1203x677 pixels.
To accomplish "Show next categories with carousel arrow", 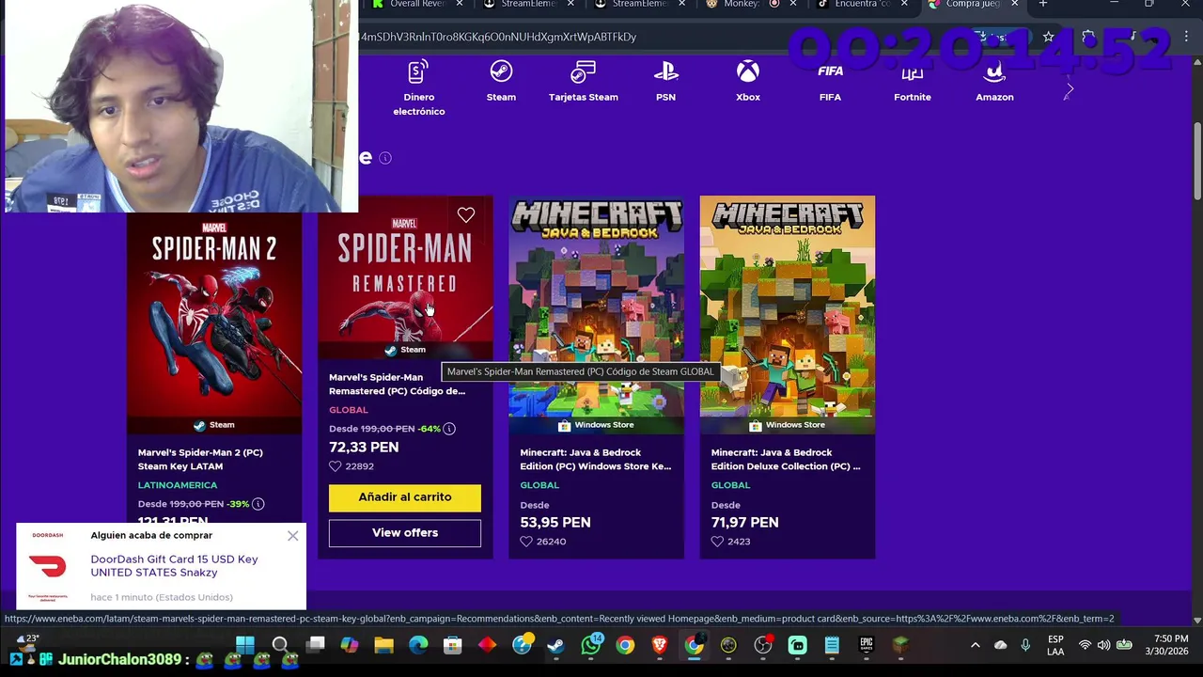I will click(x=1069, y=90).
